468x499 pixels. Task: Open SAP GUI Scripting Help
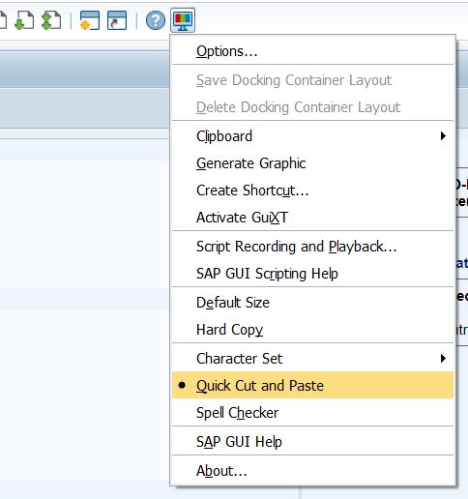click(x=312, y=274)
